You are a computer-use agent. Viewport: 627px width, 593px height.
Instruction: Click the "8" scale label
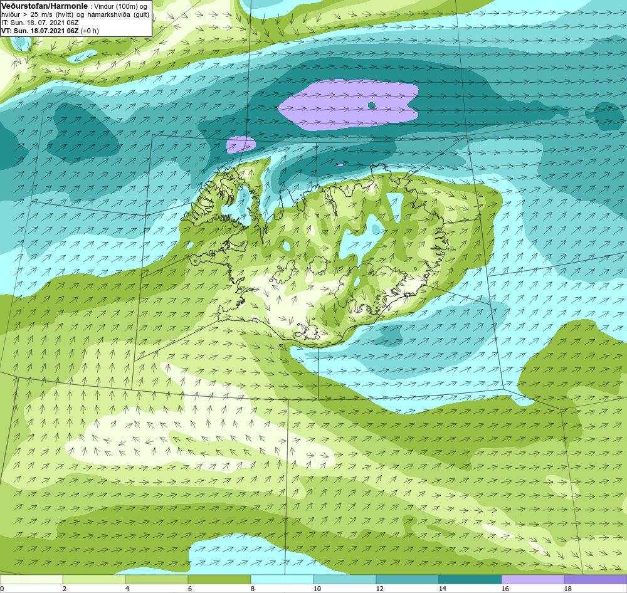(253, 589)
